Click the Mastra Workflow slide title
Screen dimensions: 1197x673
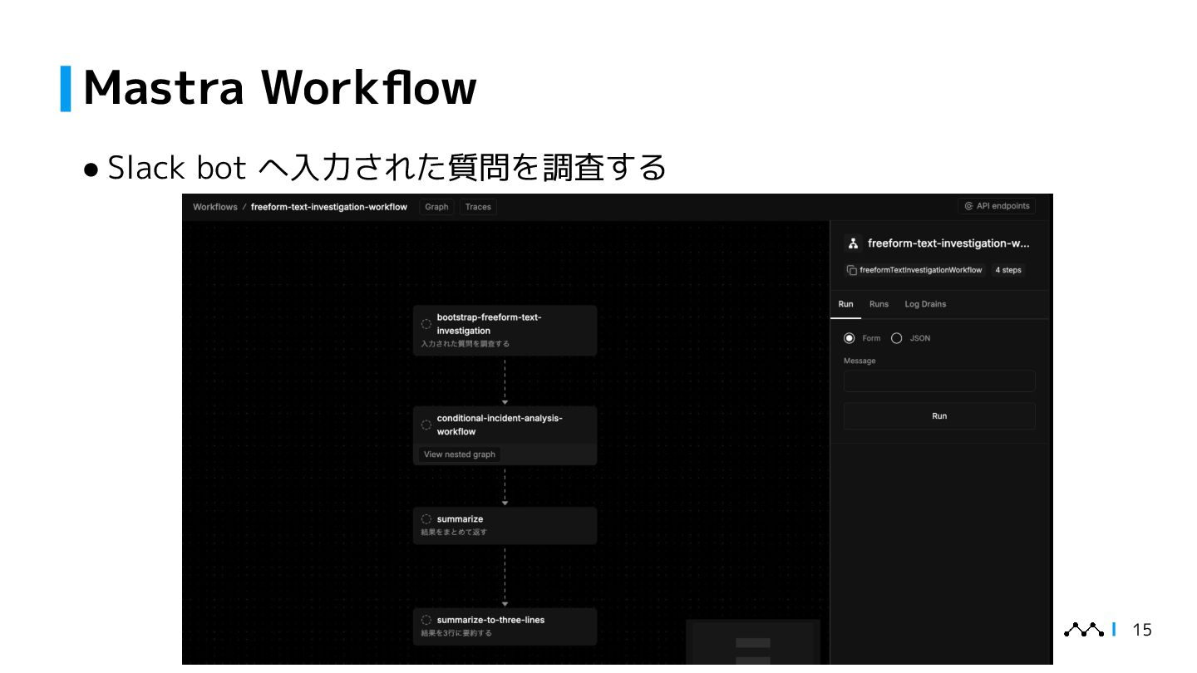(x=280, y=87)
